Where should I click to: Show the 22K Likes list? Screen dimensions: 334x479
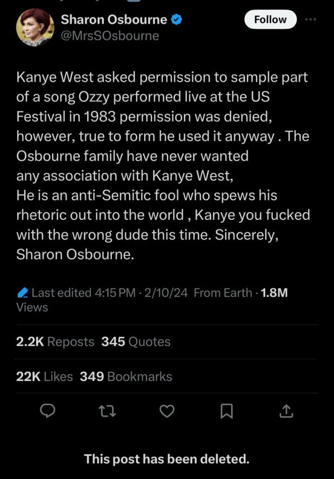pos(44,376)
